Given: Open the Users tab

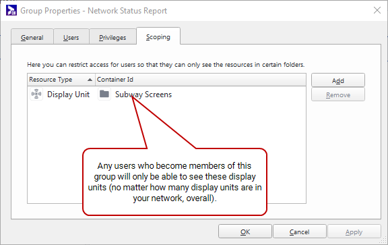Looking at the screenshot, I should point(71,37).
